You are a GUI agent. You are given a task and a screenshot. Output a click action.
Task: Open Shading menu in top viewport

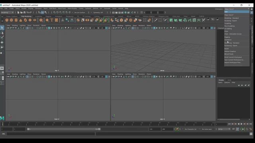[15, 25]
